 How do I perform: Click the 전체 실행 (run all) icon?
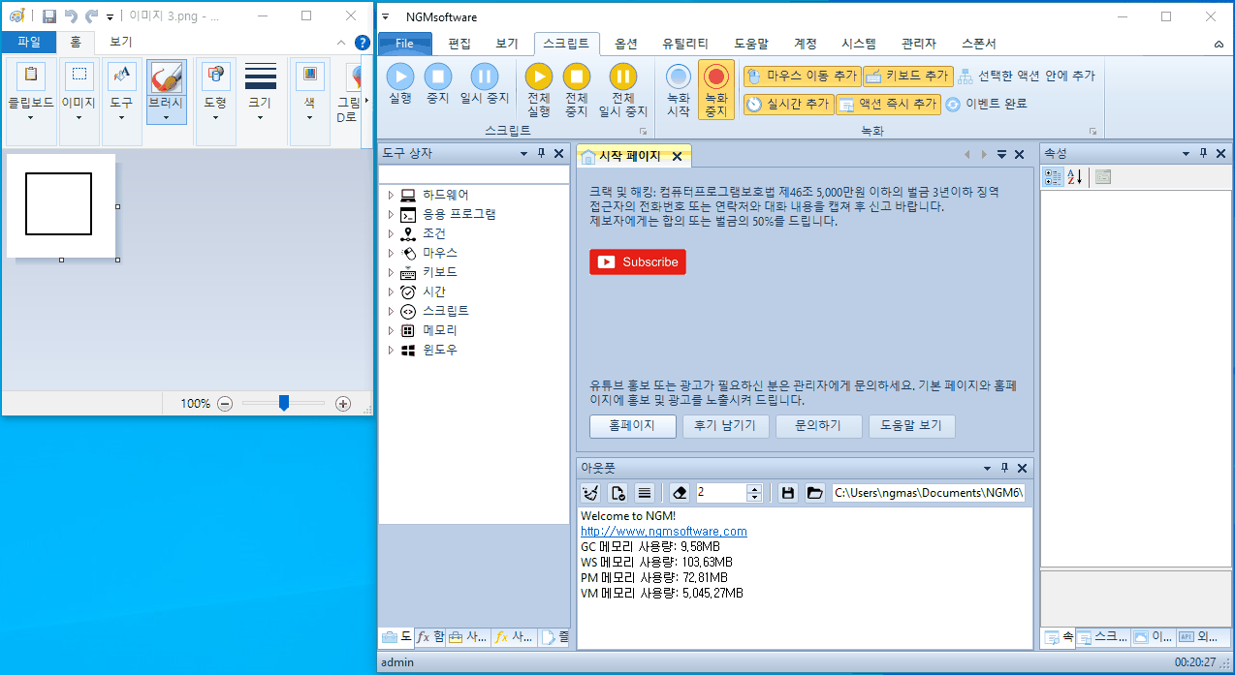tap(539, 77)
